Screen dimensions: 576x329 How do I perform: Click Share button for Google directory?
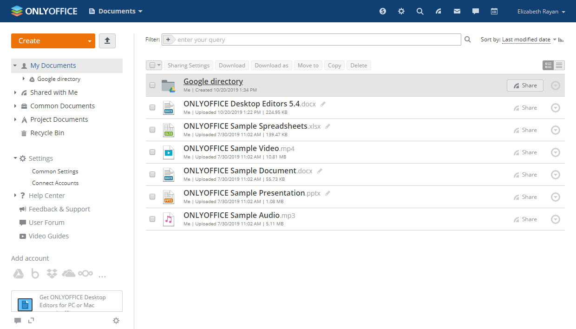pyautogui.click(x=525, y=86)
